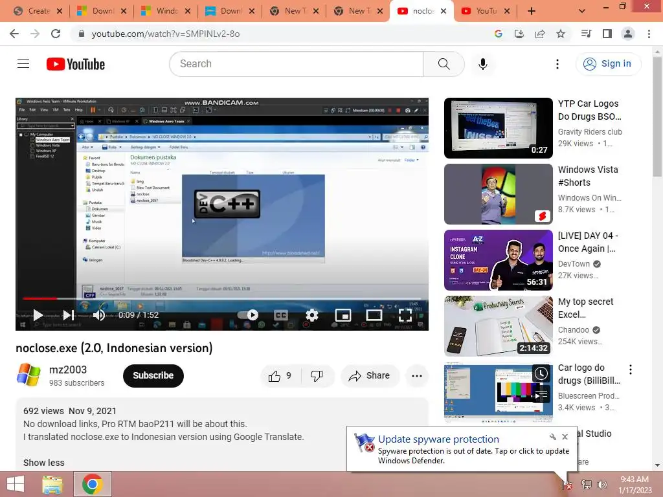The width and height of the screenshot is (663, 497).
Task: Activate the miniplayer
Action: click(343, 315)
